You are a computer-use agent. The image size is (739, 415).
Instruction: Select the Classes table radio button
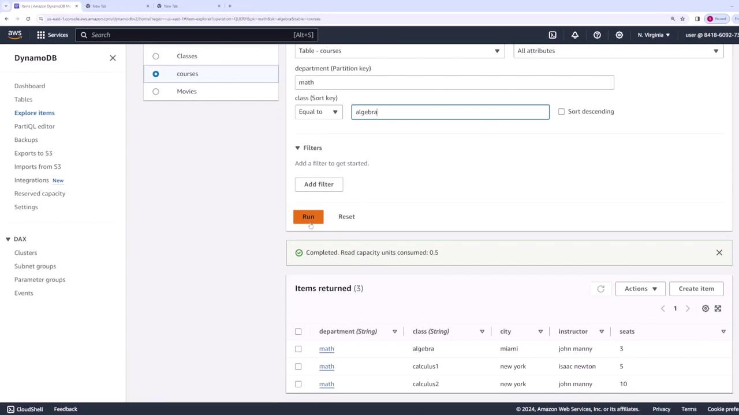pyautogui.click(x=156, y=56)
